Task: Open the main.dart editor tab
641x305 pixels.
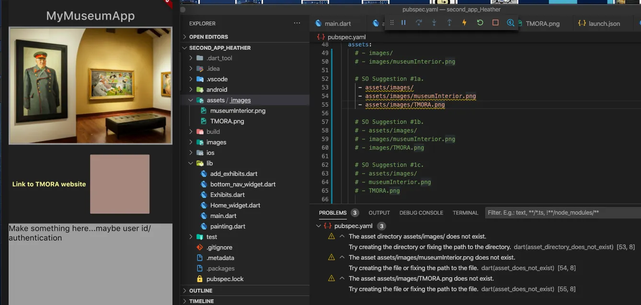Action: [x=338, y=23]
